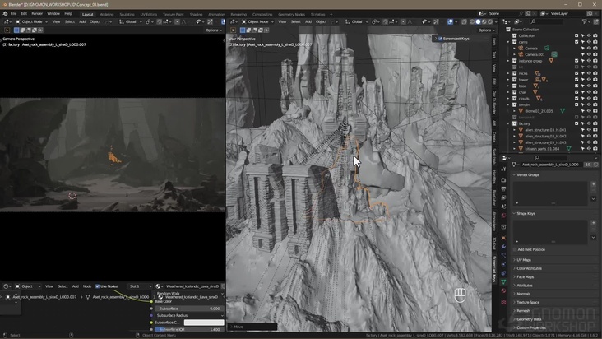
Task: Switch right viewport to rendered shading
Action: click(490, 22)
